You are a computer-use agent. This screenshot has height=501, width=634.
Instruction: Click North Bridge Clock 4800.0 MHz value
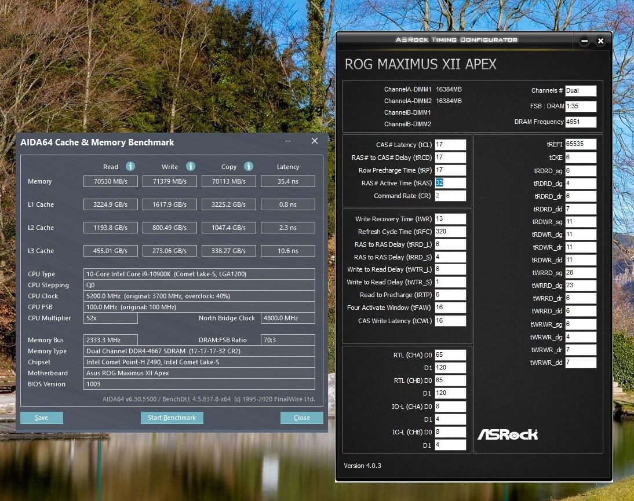(288, 318)
